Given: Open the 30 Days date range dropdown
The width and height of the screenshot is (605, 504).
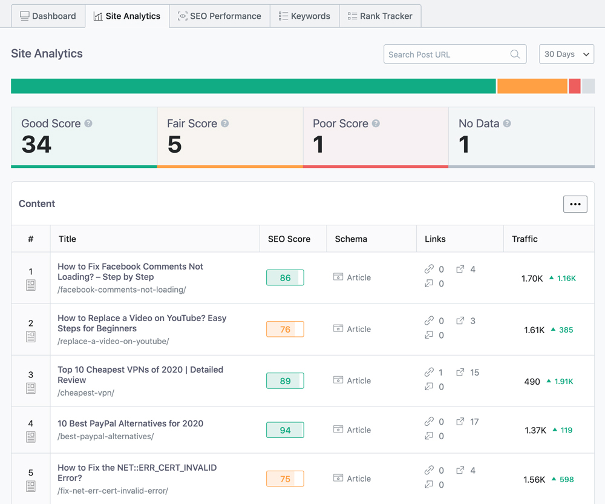Looking at the screenshot, I should pos(566,54).
